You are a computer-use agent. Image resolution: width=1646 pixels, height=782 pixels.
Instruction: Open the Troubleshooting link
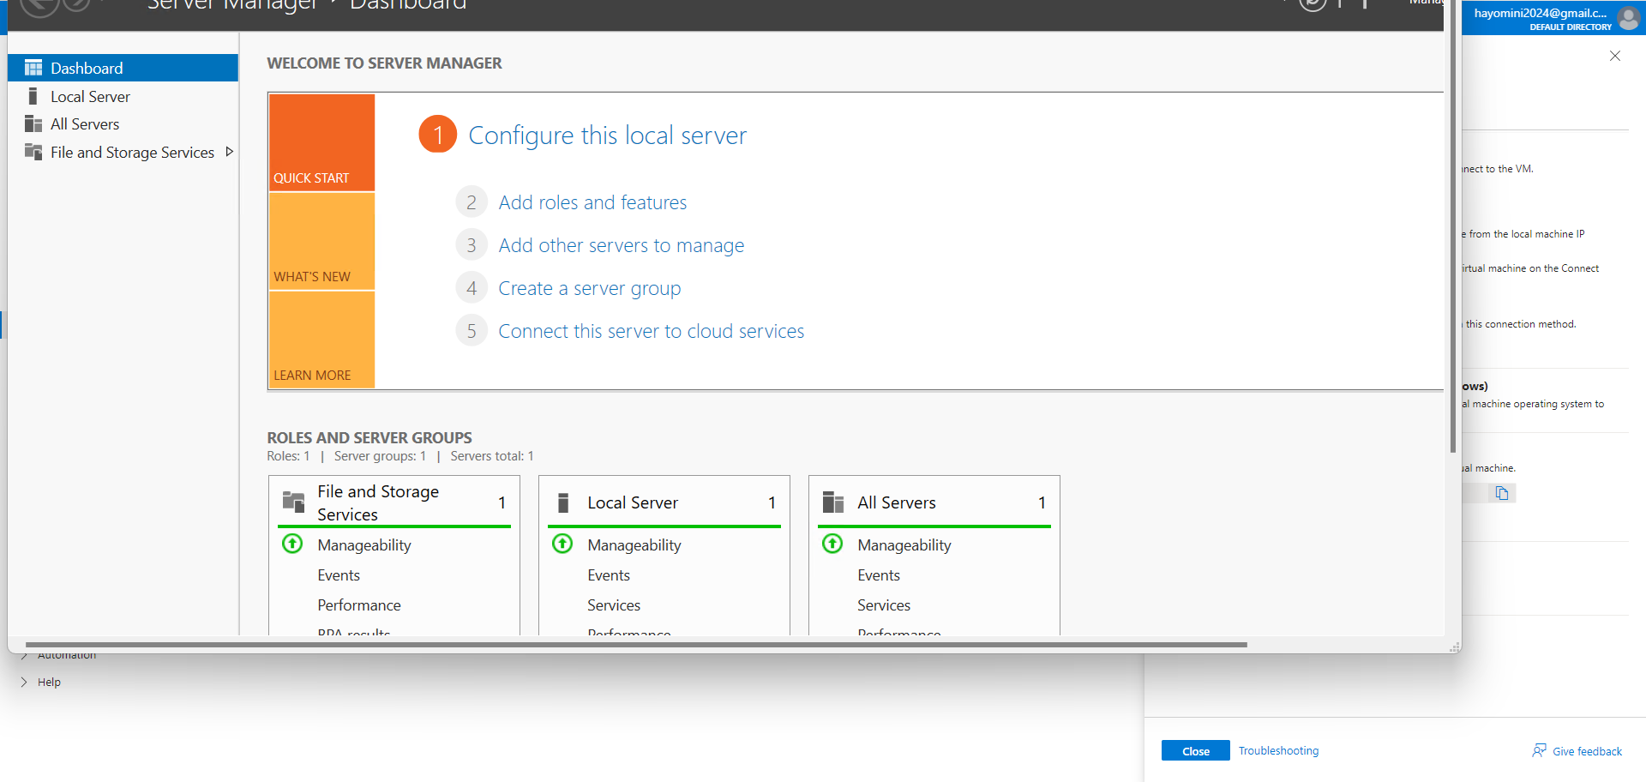1278,750
